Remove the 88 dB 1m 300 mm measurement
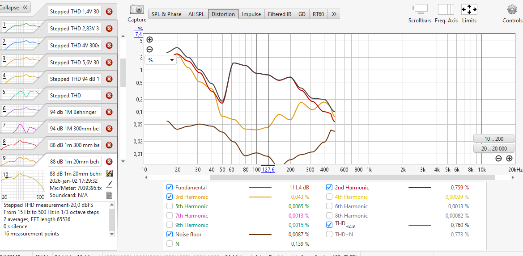 point(109,145)
